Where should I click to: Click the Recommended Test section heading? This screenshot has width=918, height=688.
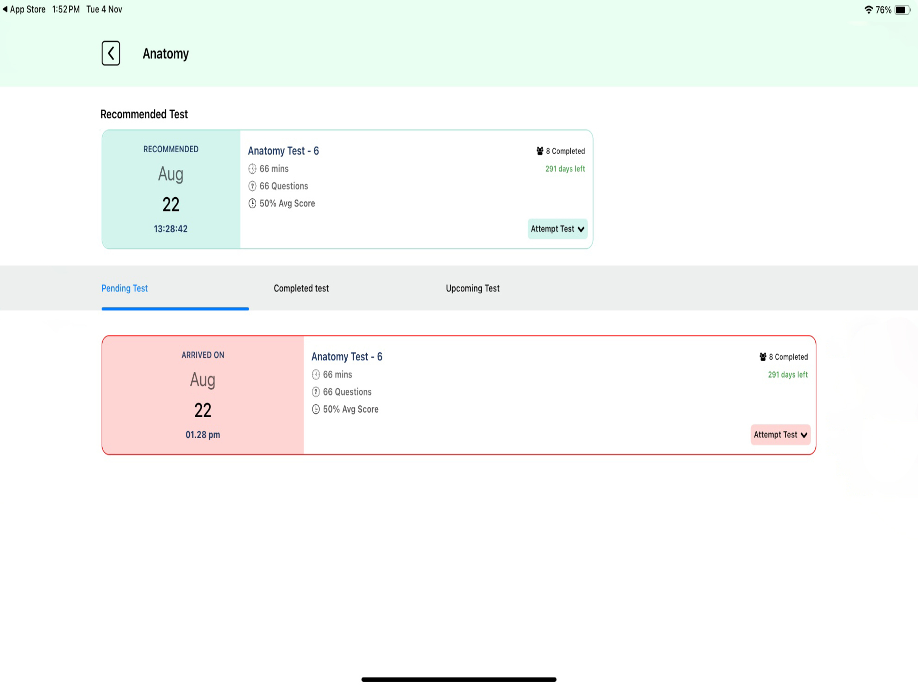click(x=144, y=114)
